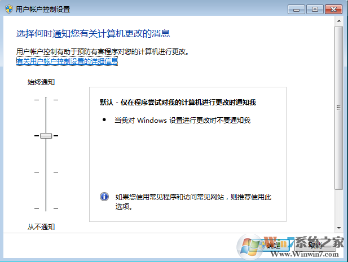Screen dimensions: 348x262
Task: Click the 从不通知 label below slider
Action: point(41,227)
